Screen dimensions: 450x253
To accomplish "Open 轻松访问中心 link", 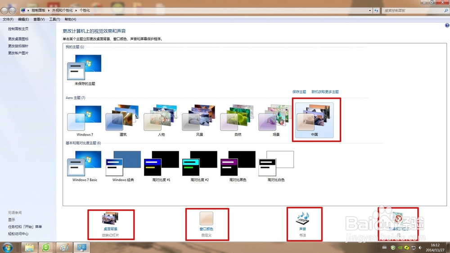I will pyautogui.click(x=18, y=234).
